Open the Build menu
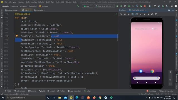 48,2
